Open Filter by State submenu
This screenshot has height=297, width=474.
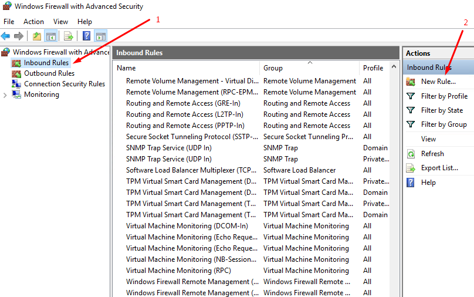point(442,110)
